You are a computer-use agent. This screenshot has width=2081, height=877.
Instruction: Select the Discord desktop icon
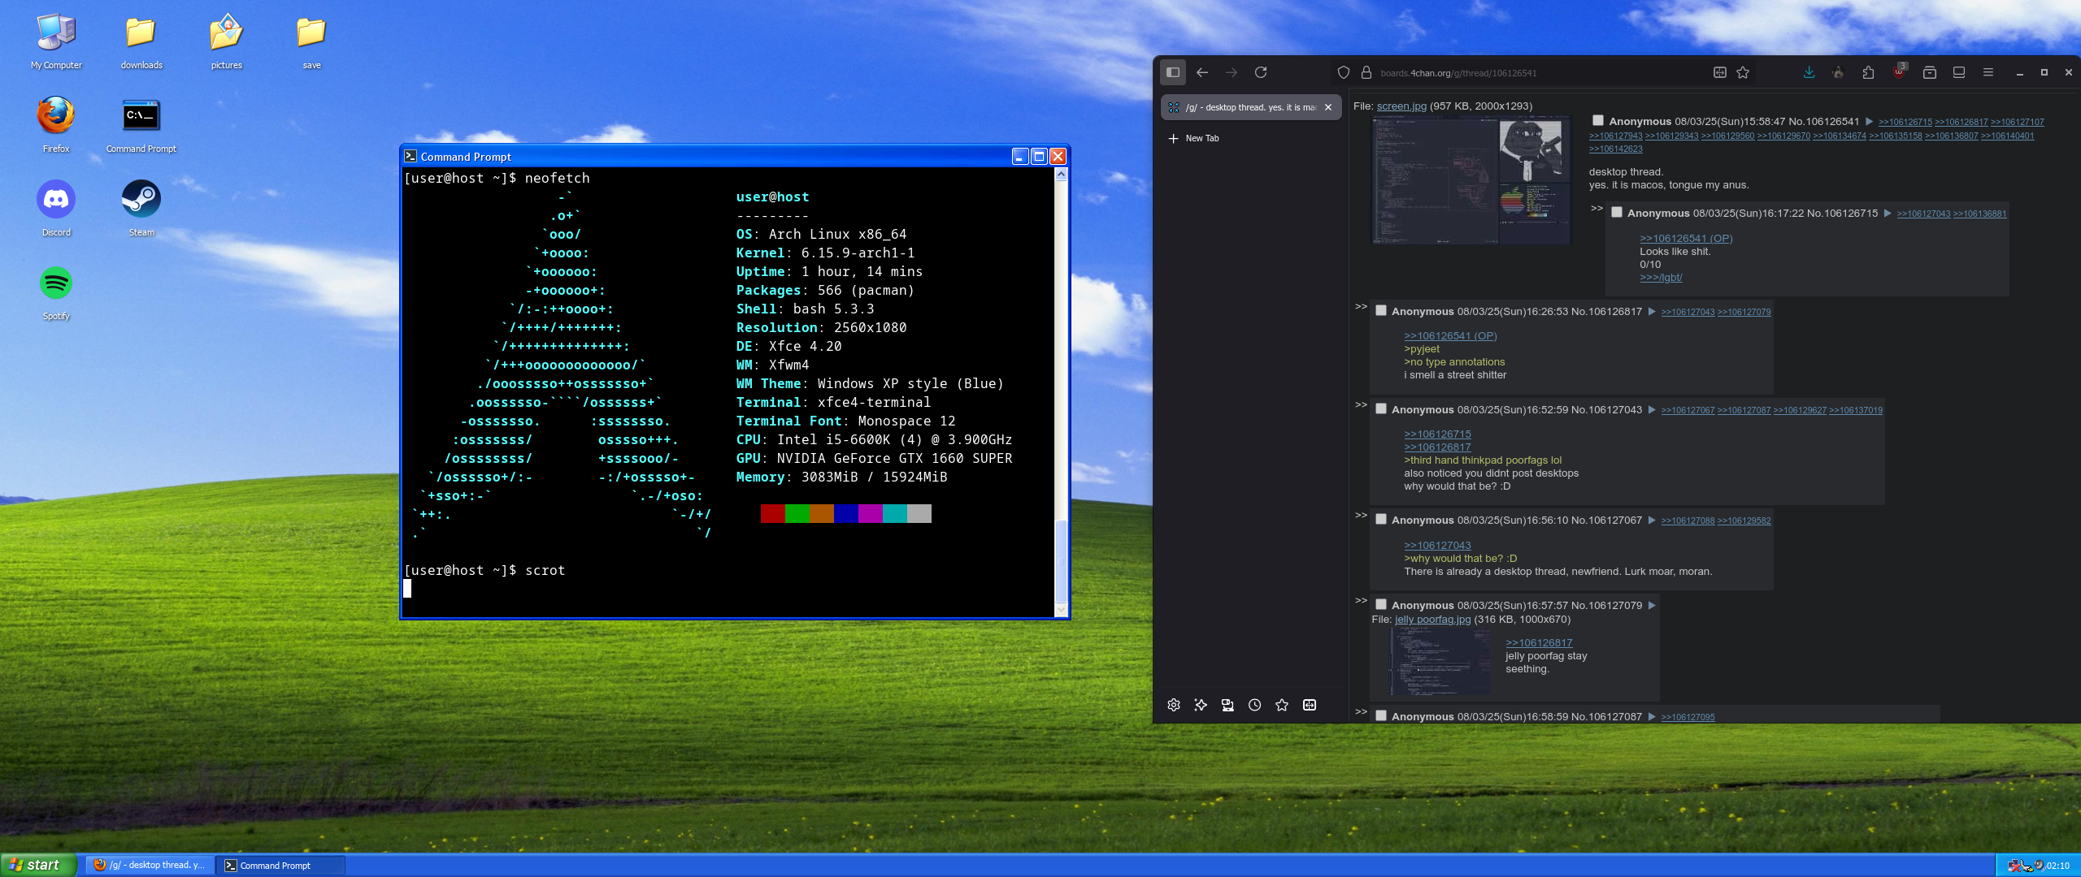pyautogui.click(x=56, y=209)
